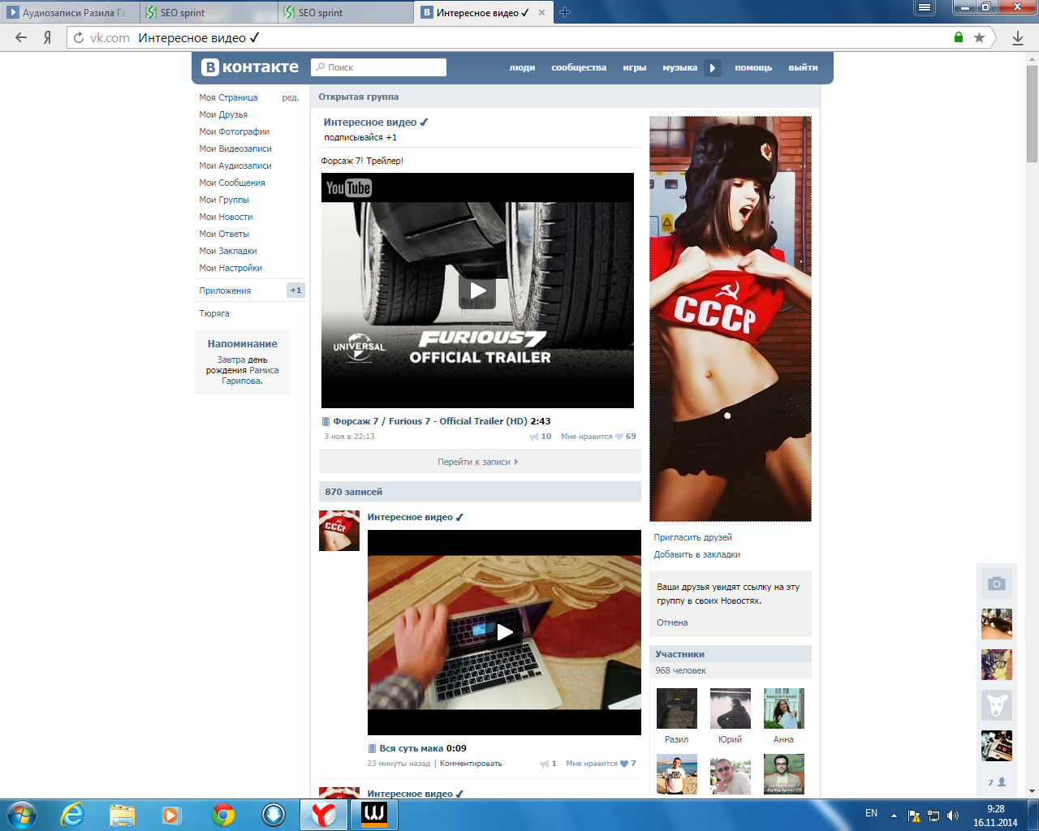Click share megaphone icon with count 10

(534, 437)
